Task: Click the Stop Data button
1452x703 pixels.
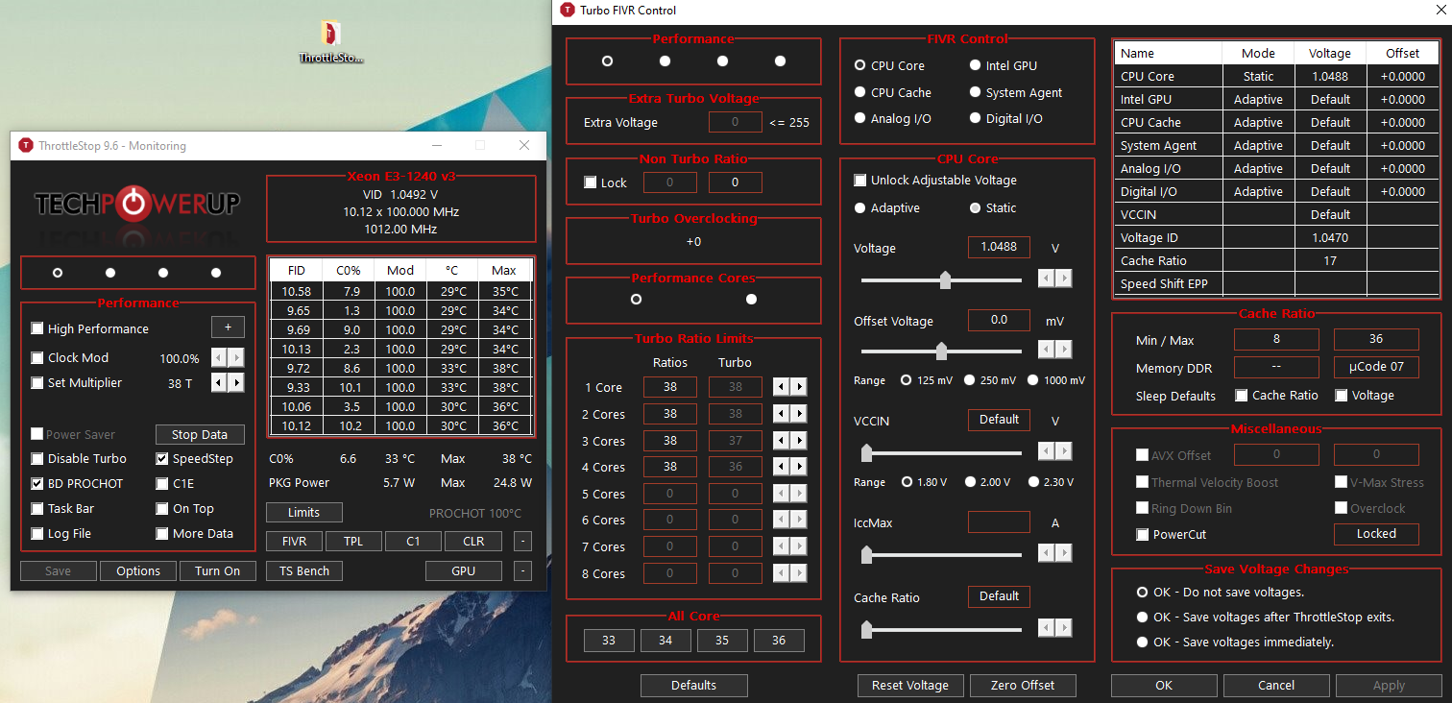Action: pos(200,435)
